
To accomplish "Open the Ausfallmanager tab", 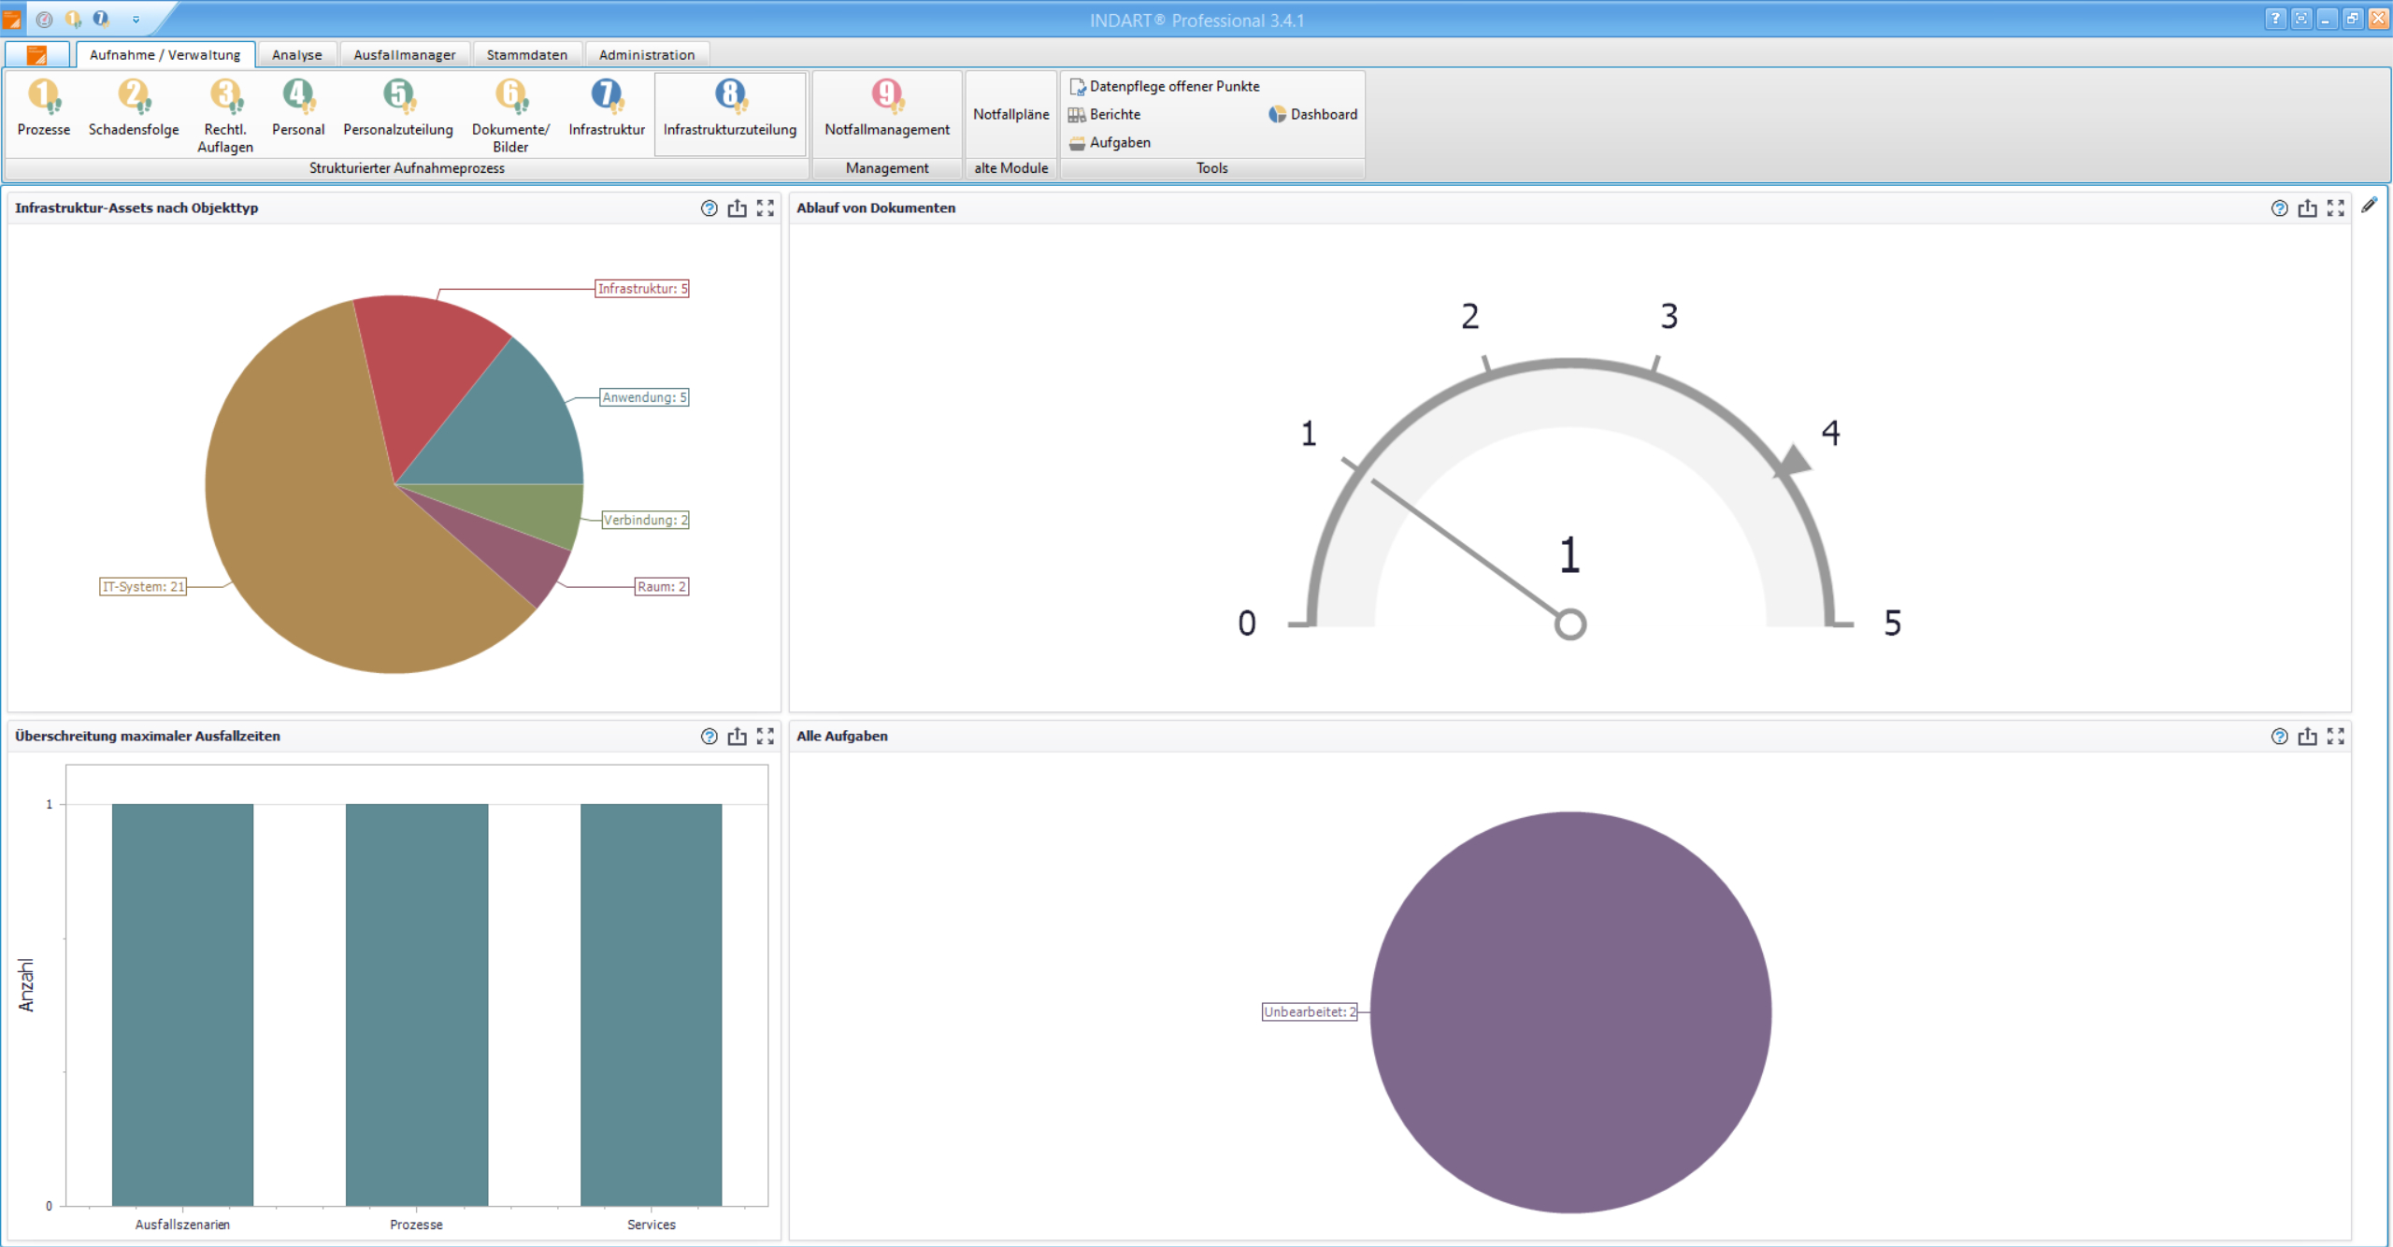I will pos(404,55).
